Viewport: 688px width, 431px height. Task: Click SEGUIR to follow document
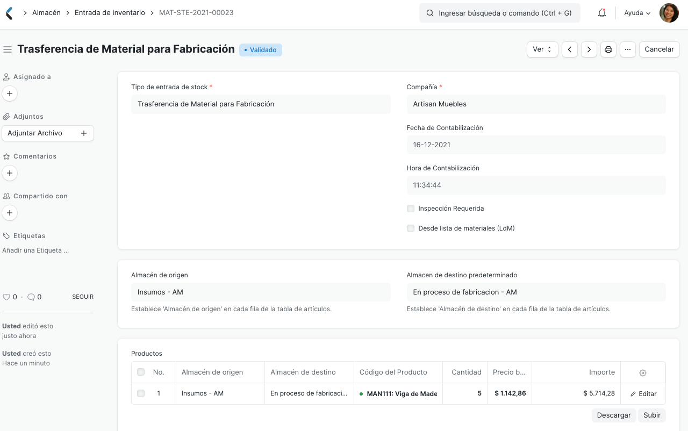(x=83, y=297)
